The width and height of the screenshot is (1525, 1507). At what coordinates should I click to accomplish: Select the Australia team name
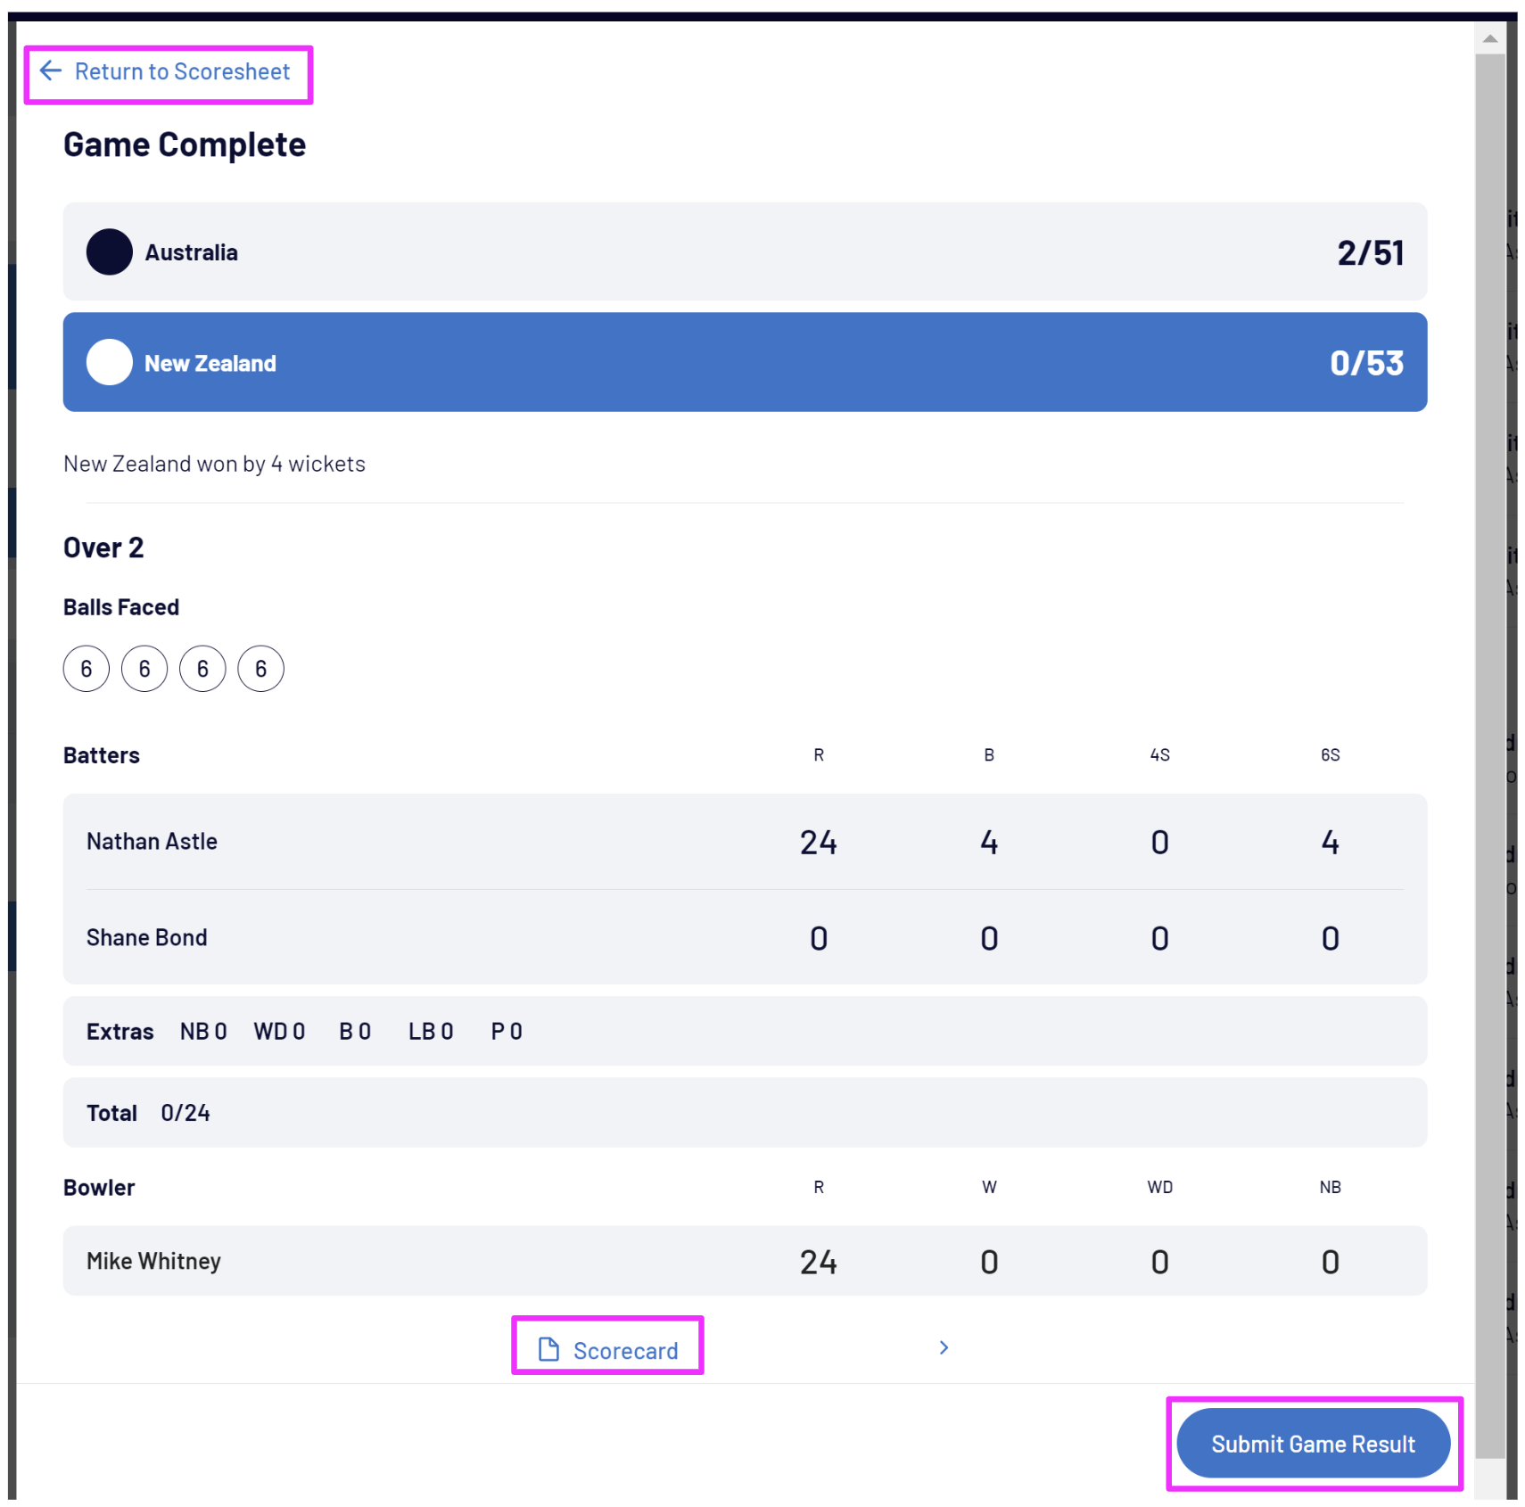tap(191, 253)
